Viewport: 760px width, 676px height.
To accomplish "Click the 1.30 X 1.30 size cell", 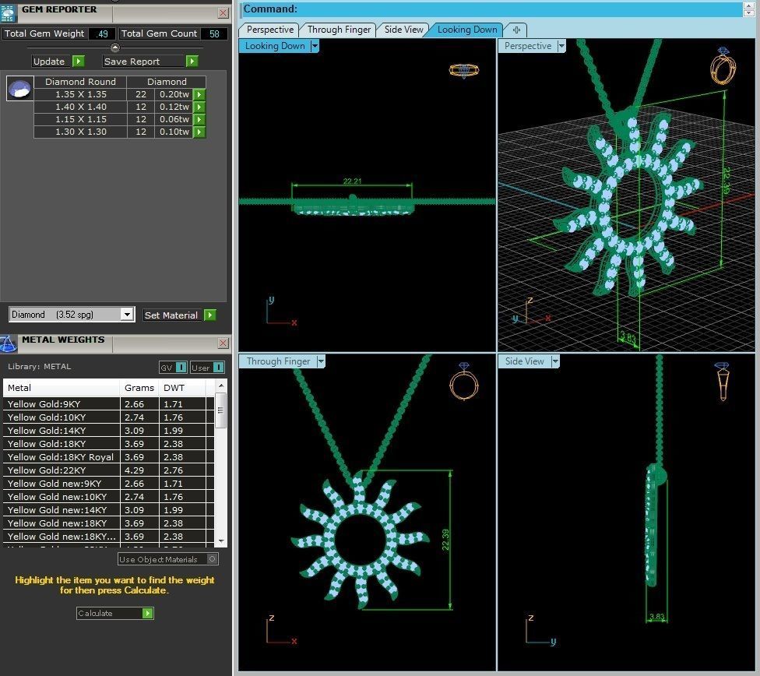I will point(80,132).
